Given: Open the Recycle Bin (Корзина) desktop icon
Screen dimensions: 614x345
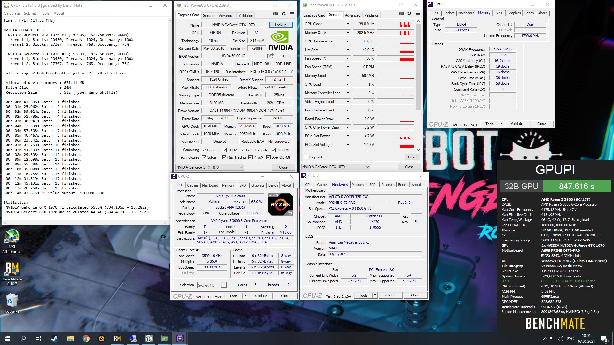Looking at the screenshot, I should (x=12, y=303).
